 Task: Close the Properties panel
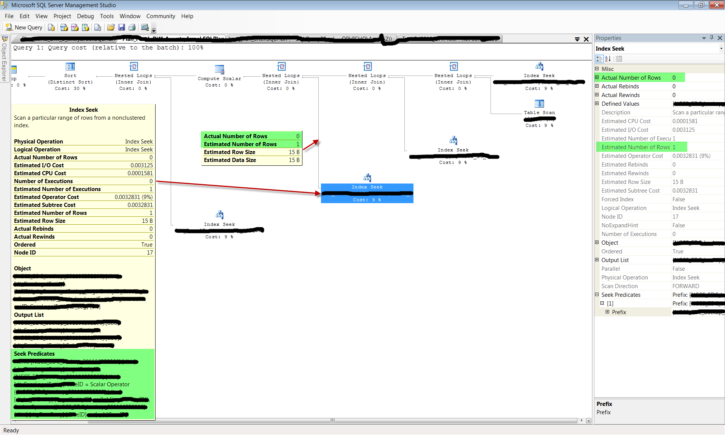point(720,38)
